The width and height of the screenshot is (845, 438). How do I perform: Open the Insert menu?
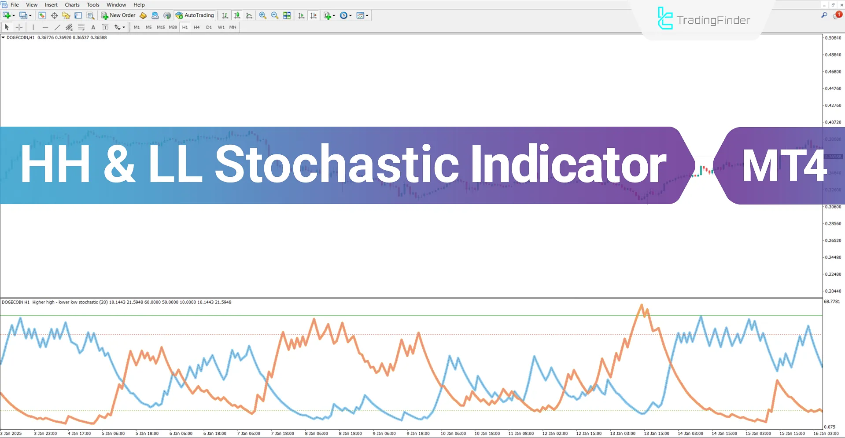point(51,5)
